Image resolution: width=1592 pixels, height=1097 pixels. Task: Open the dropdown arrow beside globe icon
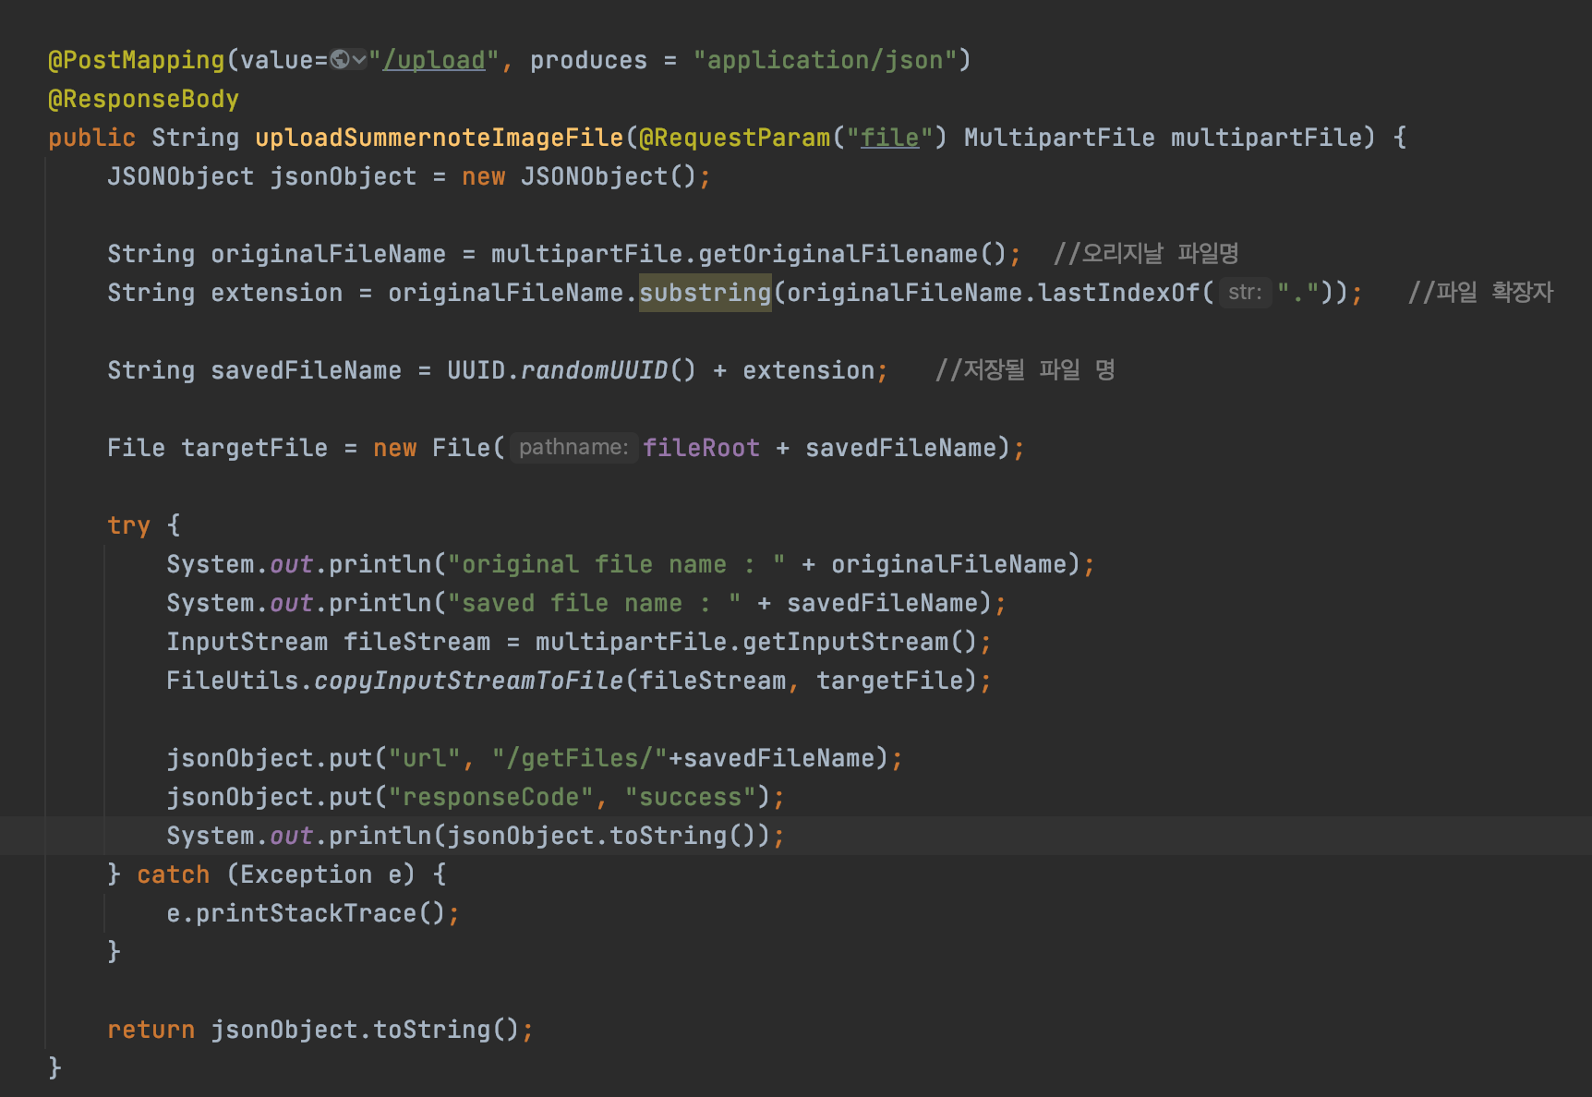pyautogui.click(x=358, y=60)
